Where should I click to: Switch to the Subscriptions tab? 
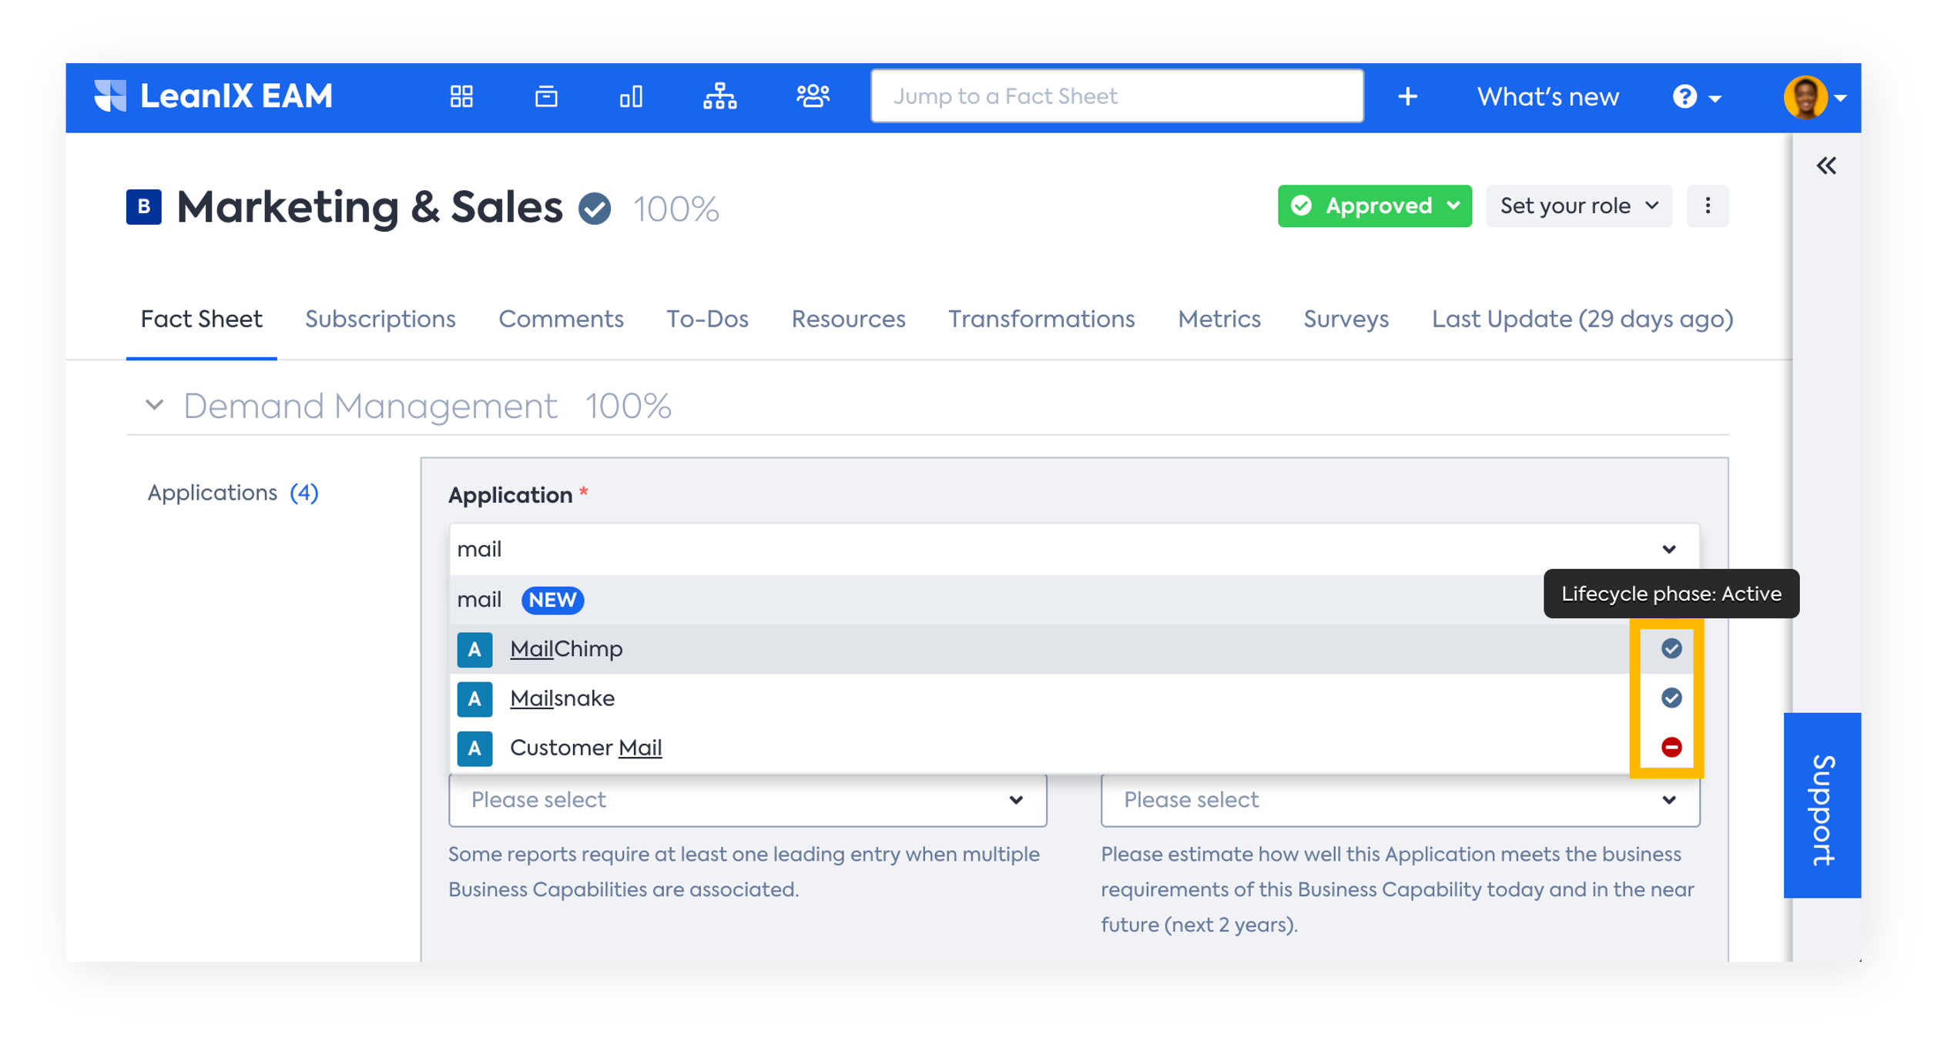(x=380, y=319)
